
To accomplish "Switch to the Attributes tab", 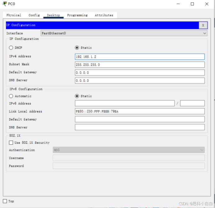I will point(104,15).
